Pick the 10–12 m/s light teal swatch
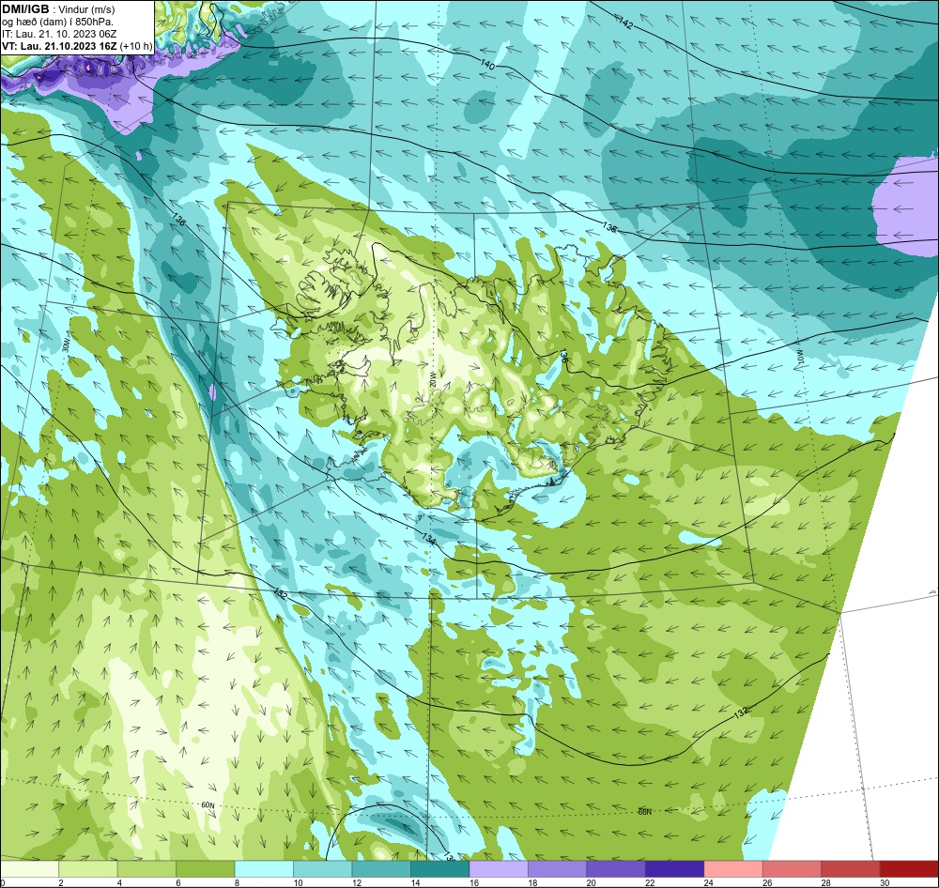Image resolution: width=939 pixels, height=888 pixels. point(323,869)
